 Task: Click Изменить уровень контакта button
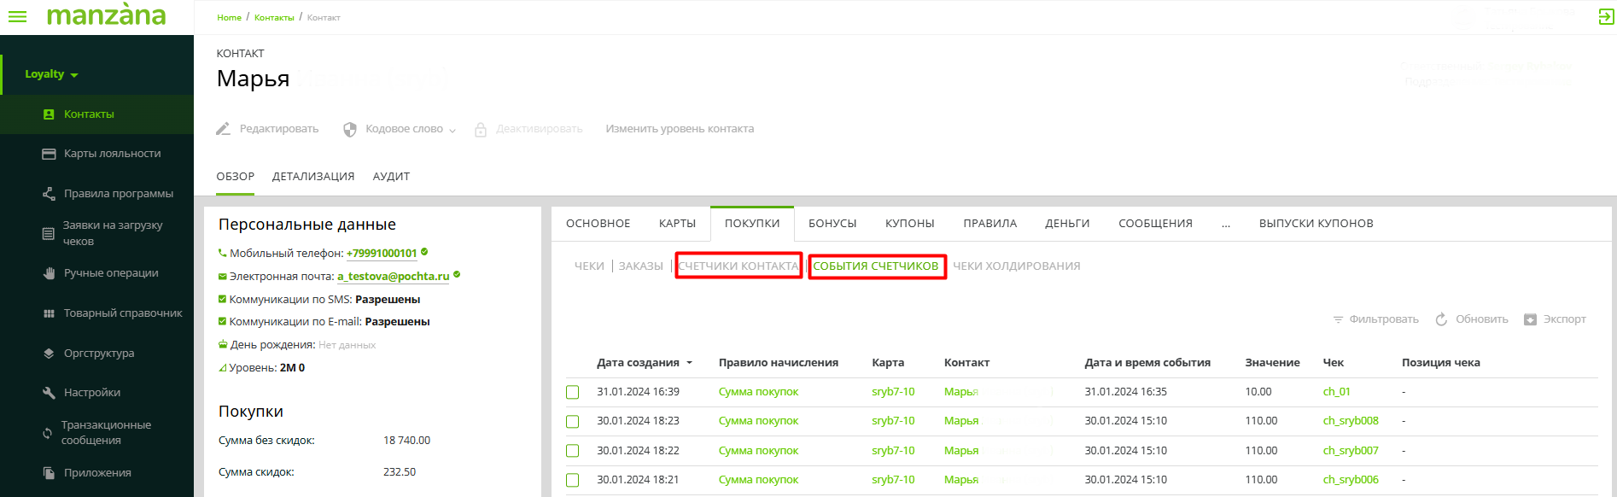(x=679, y=129)
